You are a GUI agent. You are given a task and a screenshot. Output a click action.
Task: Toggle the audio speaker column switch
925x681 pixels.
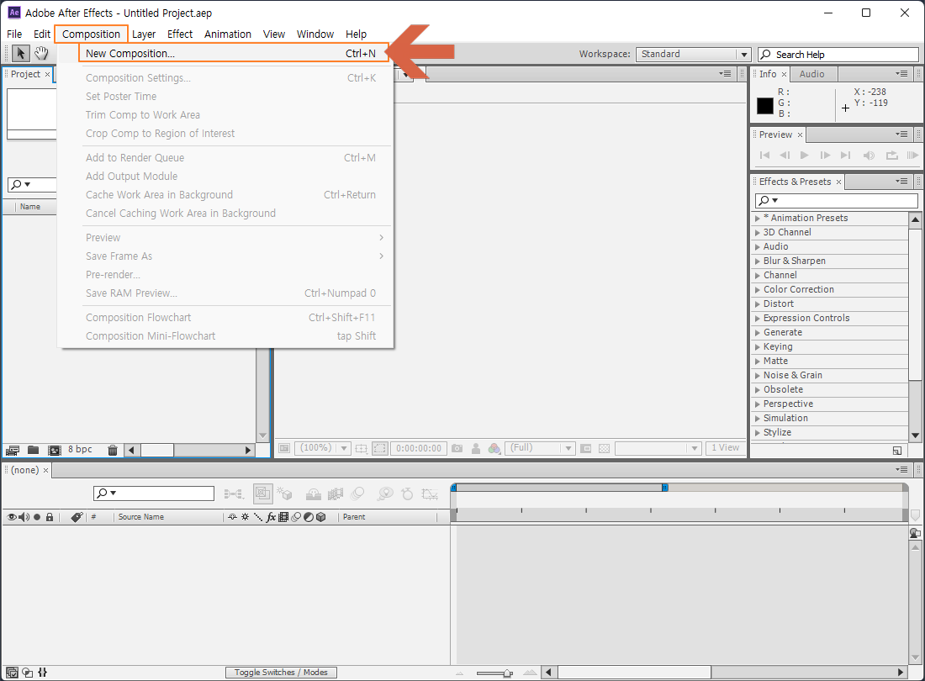(x=24, y=517)
